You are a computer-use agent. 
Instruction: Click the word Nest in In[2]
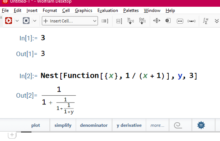(49, 76)
